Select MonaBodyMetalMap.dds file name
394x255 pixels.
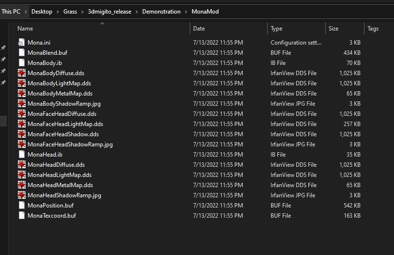[x=60, y=94]
